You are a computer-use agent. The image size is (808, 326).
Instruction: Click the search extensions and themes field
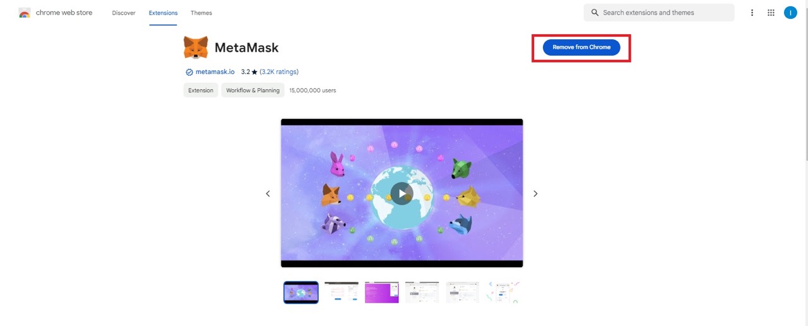click(659, 13)
